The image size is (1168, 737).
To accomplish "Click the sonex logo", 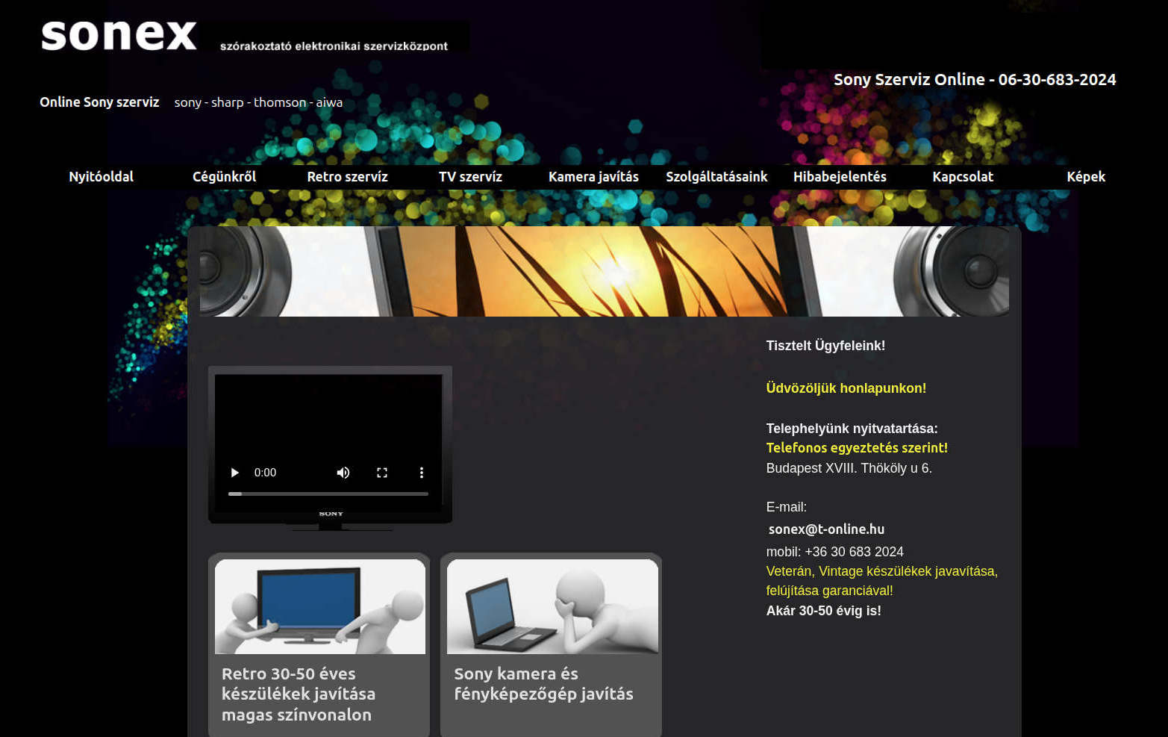I will point(119,36).
